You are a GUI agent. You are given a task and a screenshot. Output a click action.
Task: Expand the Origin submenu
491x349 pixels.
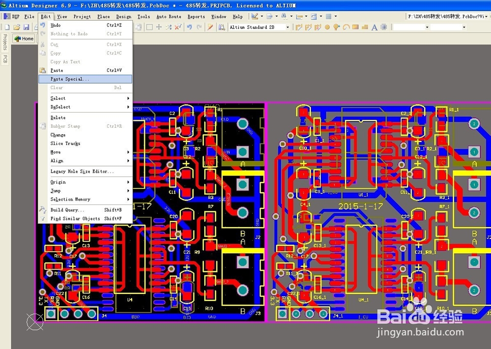tap(85, 182)
